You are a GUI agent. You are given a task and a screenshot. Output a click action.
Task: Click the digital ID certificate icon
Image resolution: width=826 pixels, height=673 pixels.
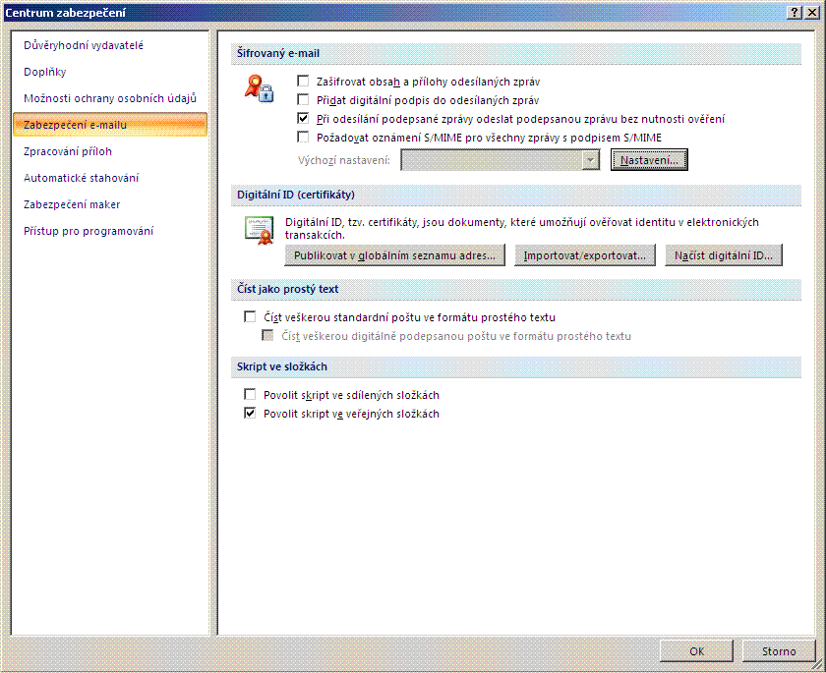(259, 229)
